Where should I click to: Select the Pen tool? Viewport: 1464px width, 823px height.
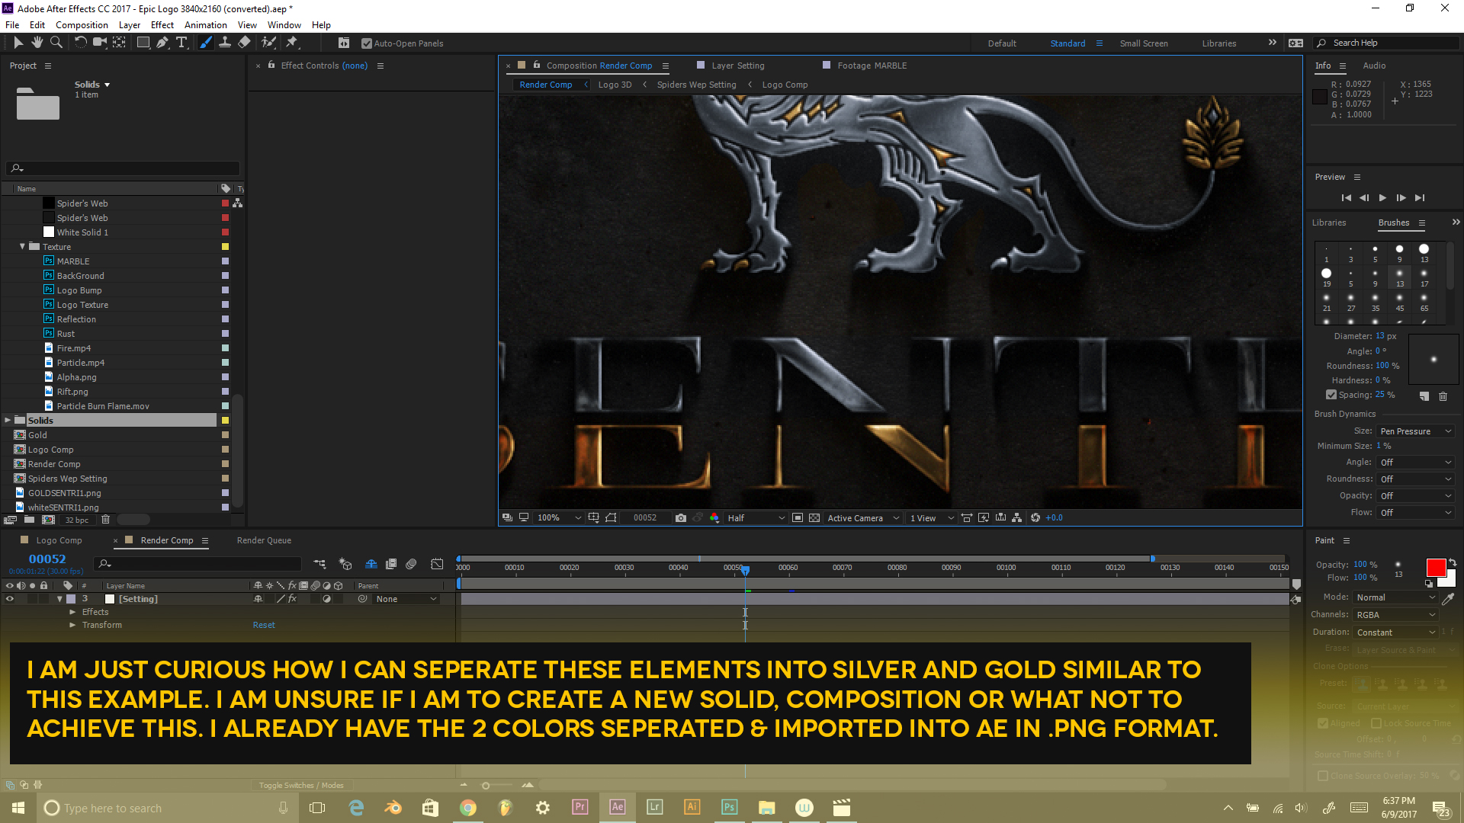162,43
